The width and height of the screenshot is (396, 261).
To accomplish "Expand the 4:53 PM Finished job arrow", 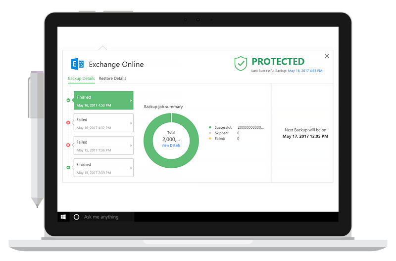I will pos(131,101).
